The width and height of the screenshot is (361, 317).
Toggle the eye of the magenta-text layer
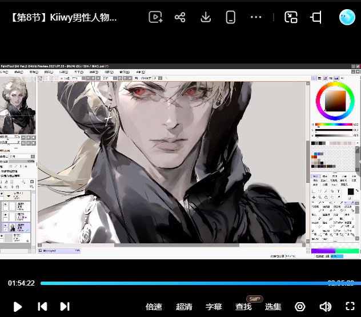[x=5, y=214]
